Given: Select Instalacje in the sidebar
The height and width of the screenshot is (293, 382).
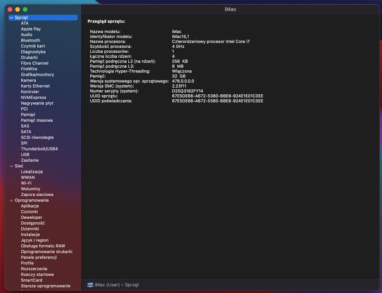Looking at the screenshot, I should coord(30,235).
